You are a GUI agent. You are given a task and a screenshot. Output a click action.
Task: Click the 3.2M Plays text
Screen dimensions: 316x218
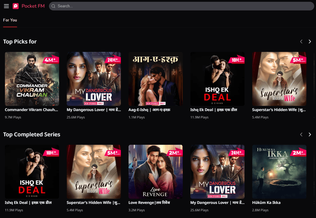click(x=137, y=210)
